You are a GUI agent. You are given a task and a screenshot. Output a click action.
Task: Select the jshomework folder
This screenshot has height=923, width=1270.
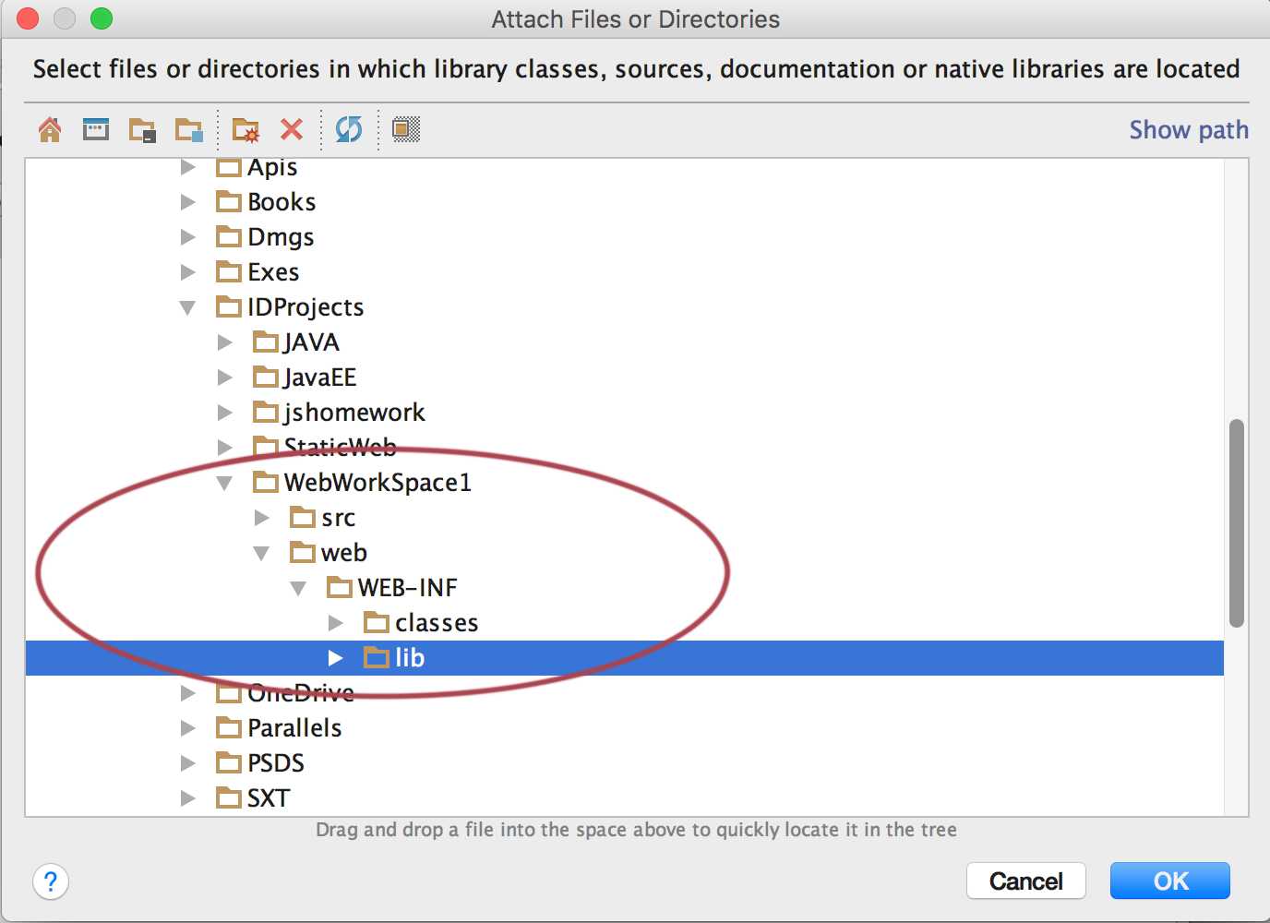point(339,413)
